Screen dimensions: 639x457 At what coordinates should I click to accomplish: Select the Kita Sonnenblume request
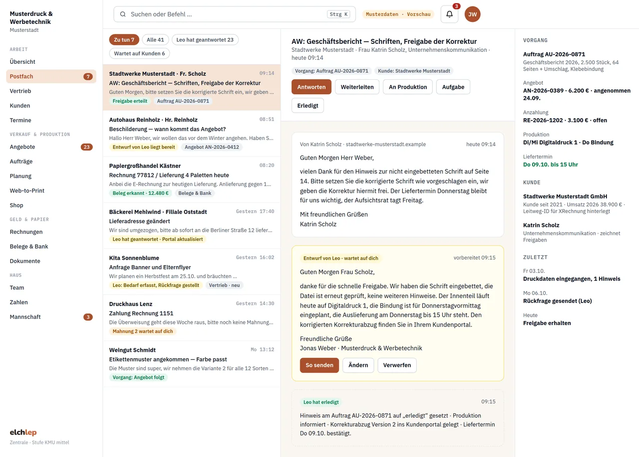[192, 272]
